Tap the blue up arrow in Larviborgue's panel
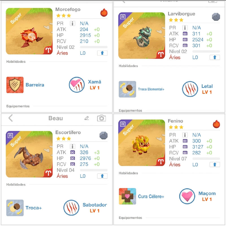The width and height of the screenshot is (226, 226). [x=215, y=57]
